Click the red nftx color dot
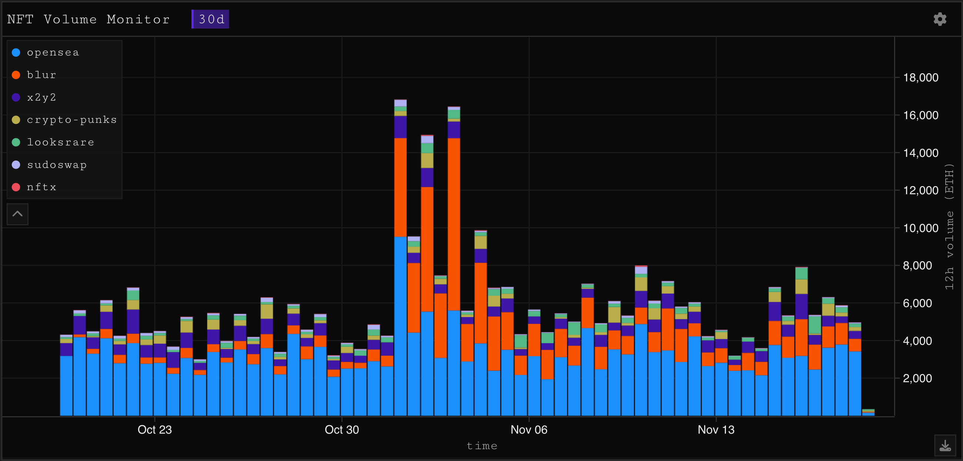Screen dimensions: 963x461 pos(16,187)
